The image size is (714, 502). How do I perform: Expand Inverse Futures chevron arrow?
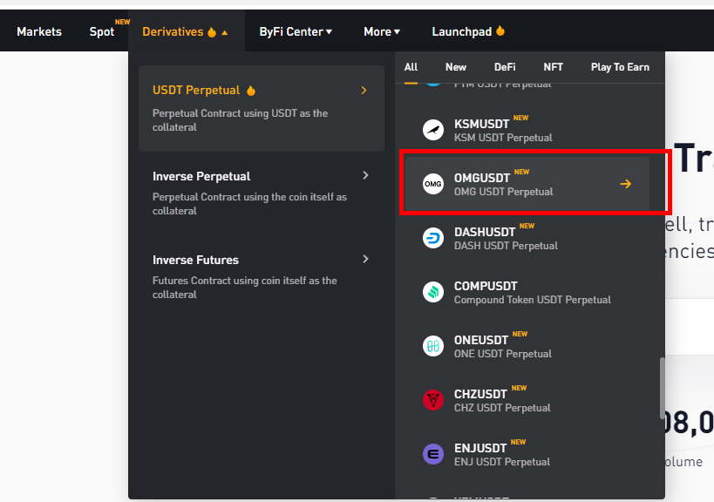coord(365,259)
